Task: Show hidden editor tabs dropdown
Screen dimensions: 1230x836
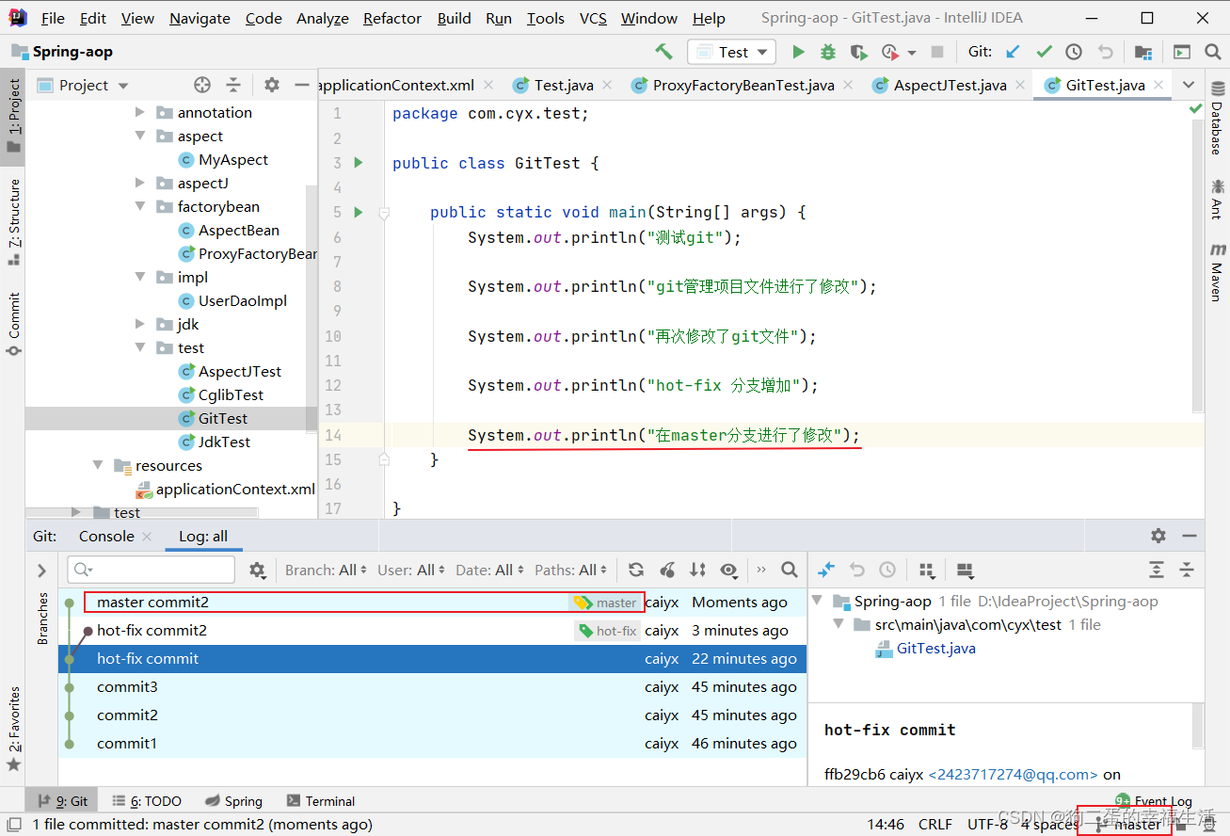Action: [x=1188, y=85]
